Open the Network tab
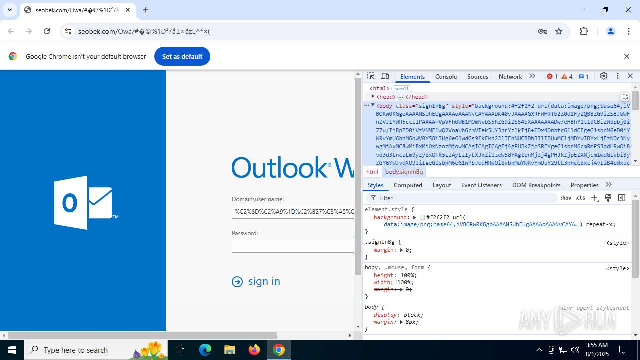 coord(510,76)
